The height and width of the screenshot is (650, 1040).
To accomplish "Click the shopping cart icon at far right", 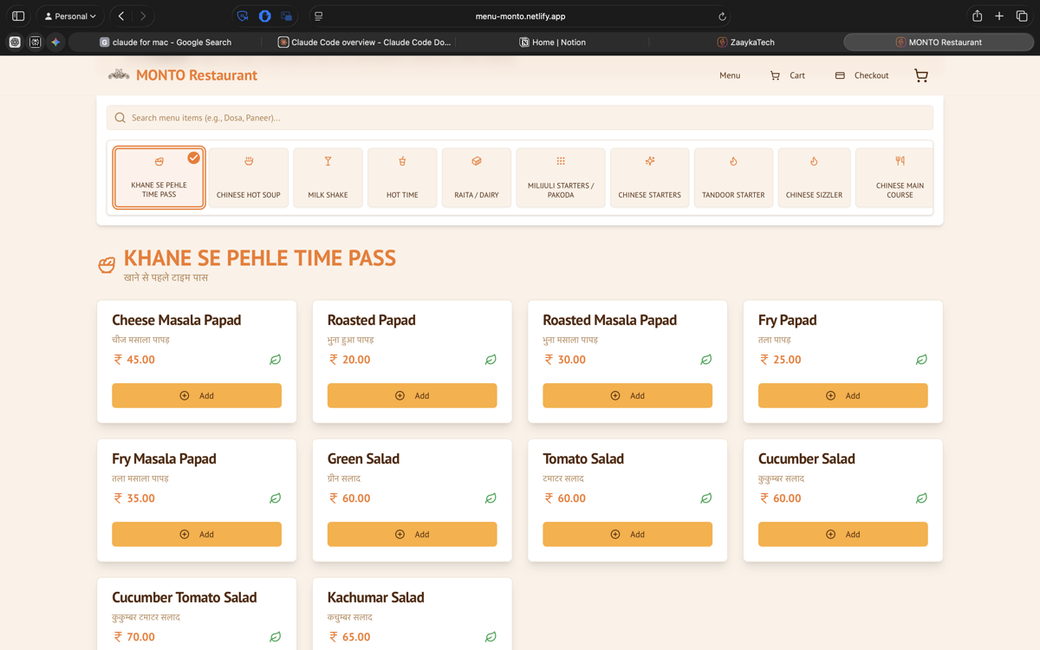I will click(920, 75).
